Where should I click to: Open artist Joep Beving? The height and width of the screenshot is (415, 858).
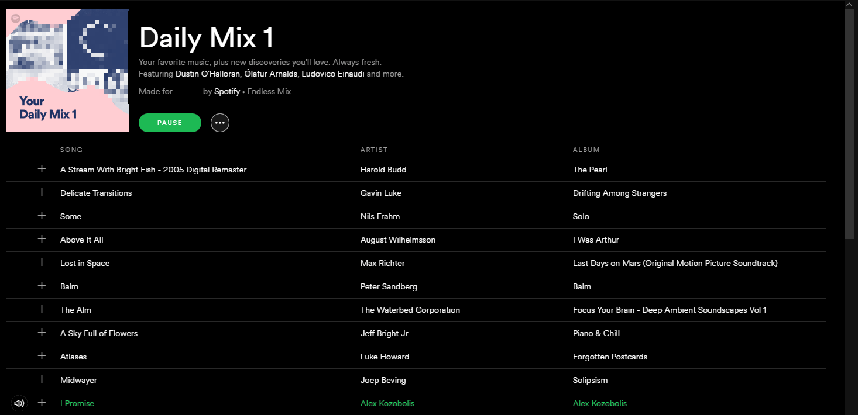click(x=383, y=380)
